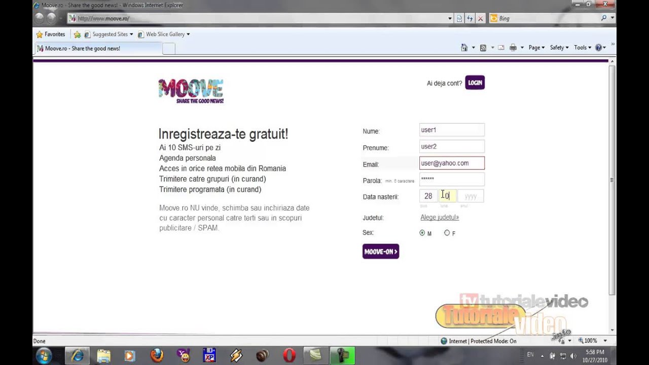
Task: Click the MOOVE logo on the page
Action: (x=191, y=91)
